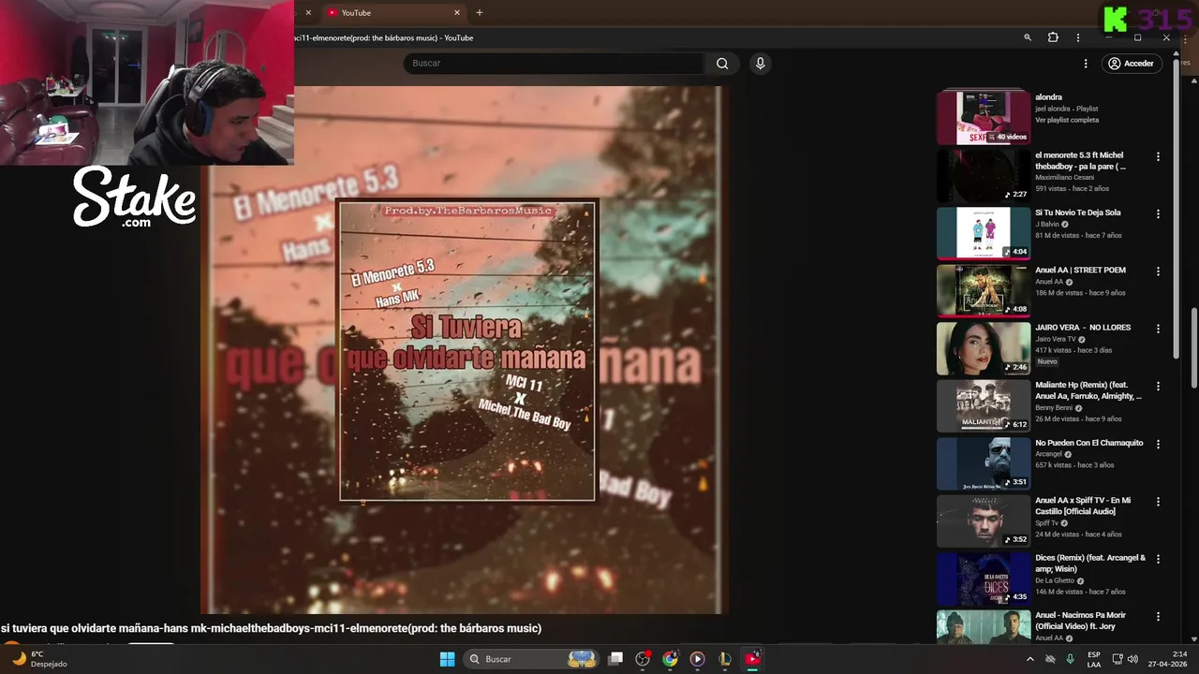This screenshot has width=1199, height=674.
Task: Open options for No Pueden Con El Chamaquito
Action: pyautogui.click(x=1158, y=445)
